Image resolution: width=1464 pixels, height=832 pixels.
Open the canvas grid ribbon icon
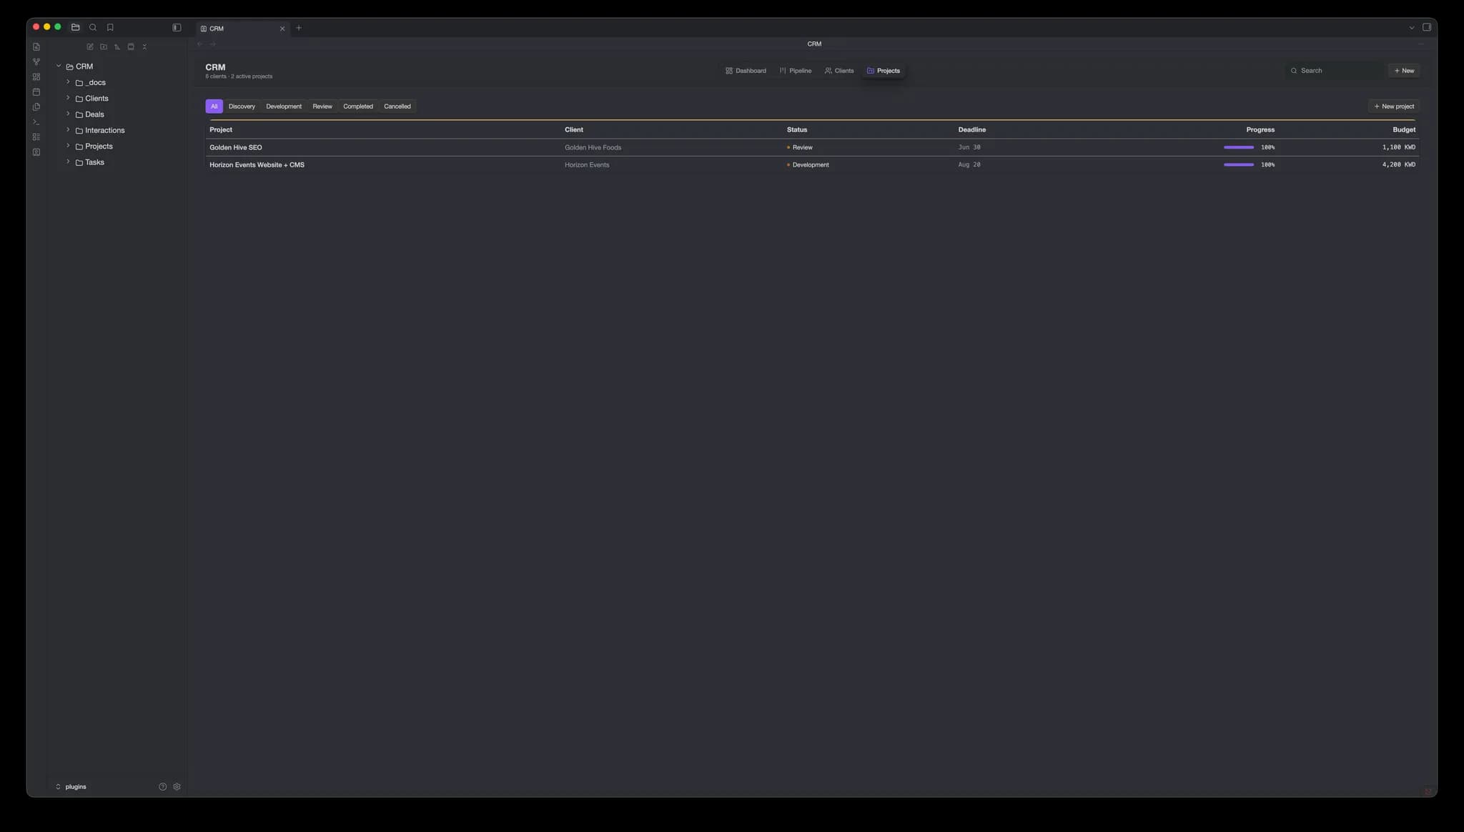pyautogui.click(x=36, y=77)
